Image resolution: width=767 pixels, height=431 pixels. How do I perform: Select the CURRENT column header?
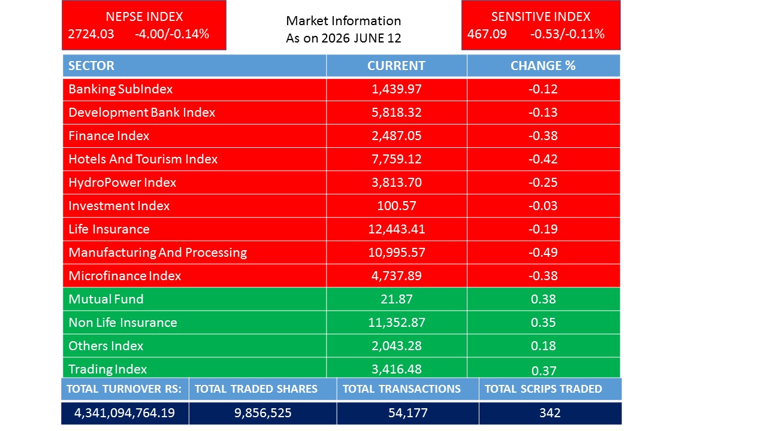[396, 66]
